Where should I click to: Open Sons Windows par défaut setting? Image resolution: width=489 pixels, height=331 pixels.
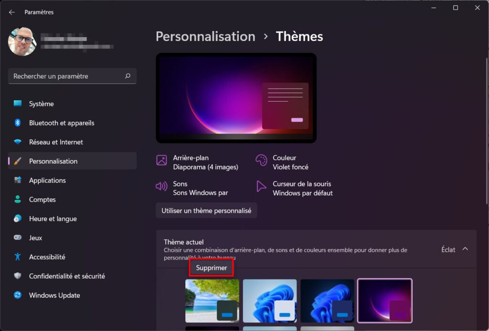tap(192, 188)
